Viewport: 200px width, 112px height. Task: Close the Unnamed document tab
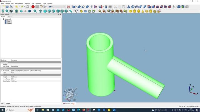74,104
